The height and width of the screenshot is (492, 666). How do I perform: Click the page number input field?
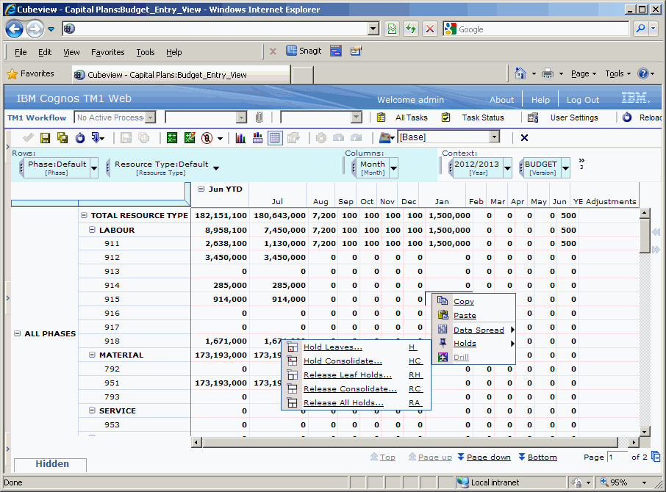(x=617, y=457)
